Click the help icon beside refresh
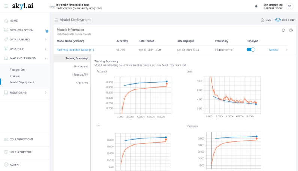The image size is (298, 171). [x=291, y=30]
